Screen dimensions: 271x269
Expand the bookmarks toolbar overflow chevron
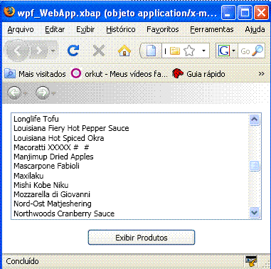(x=261, y=74)
